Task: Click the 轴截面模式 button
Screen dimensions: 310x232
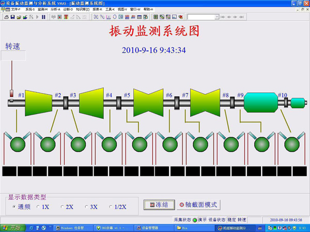Action: pyautogui.click(x=198, y=205)
